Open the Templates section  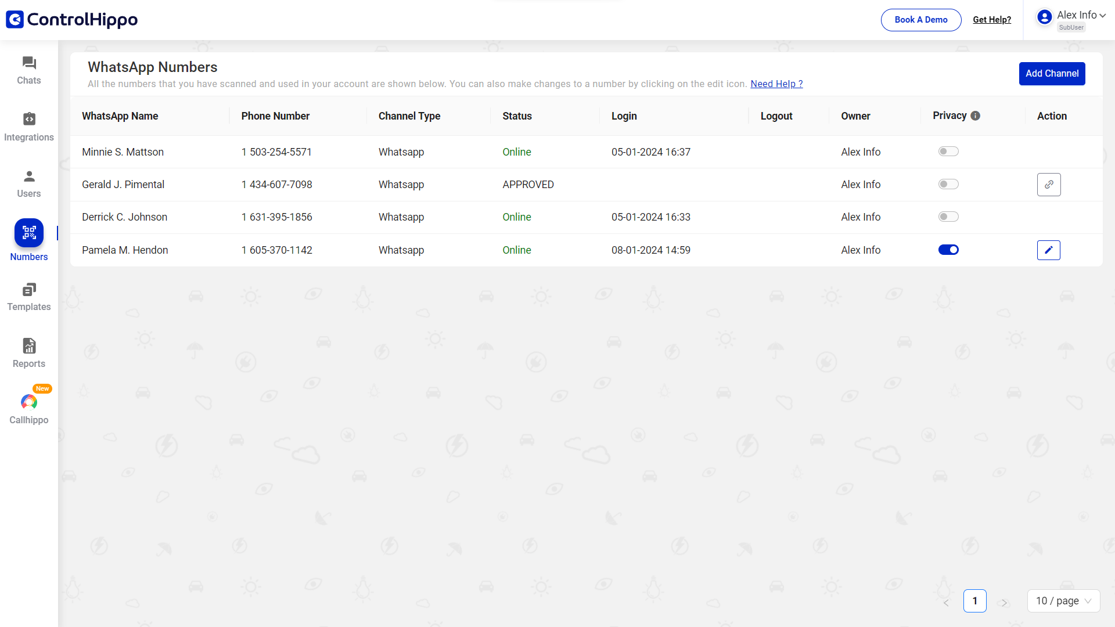click(x=28, y=296)
